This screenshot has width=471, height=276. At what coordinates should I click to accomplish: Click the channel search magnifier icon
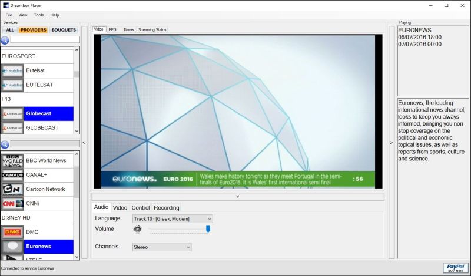click(x=5, y=144)
